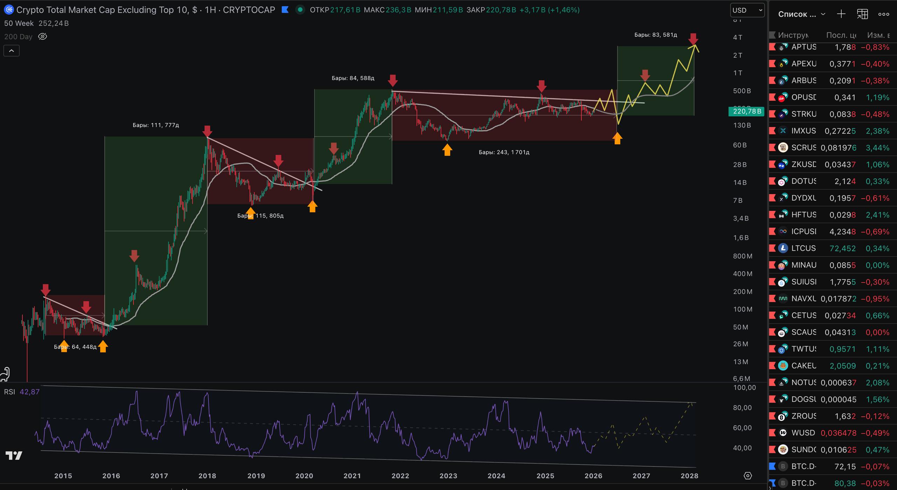The height and width of the screenshot is (490, 897).
Task: Open advanced view table icon in watchlist
Action: coord(862,14)
